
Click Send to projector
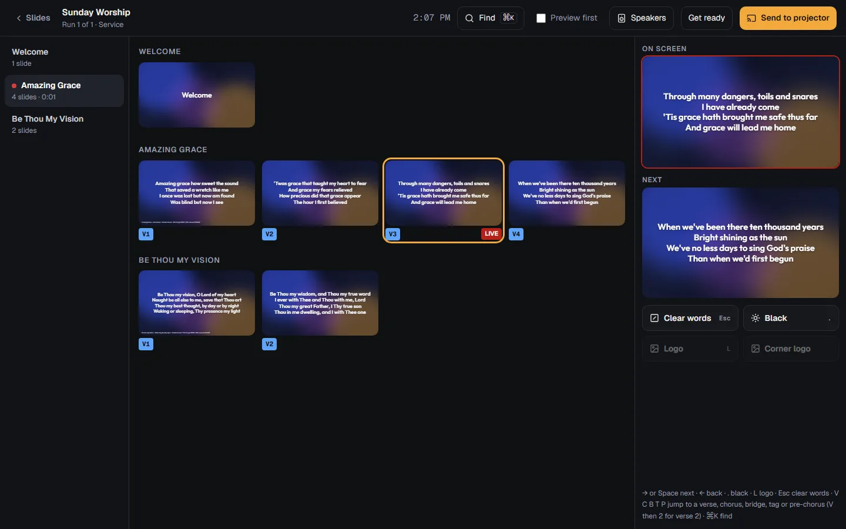pos(788,18)
